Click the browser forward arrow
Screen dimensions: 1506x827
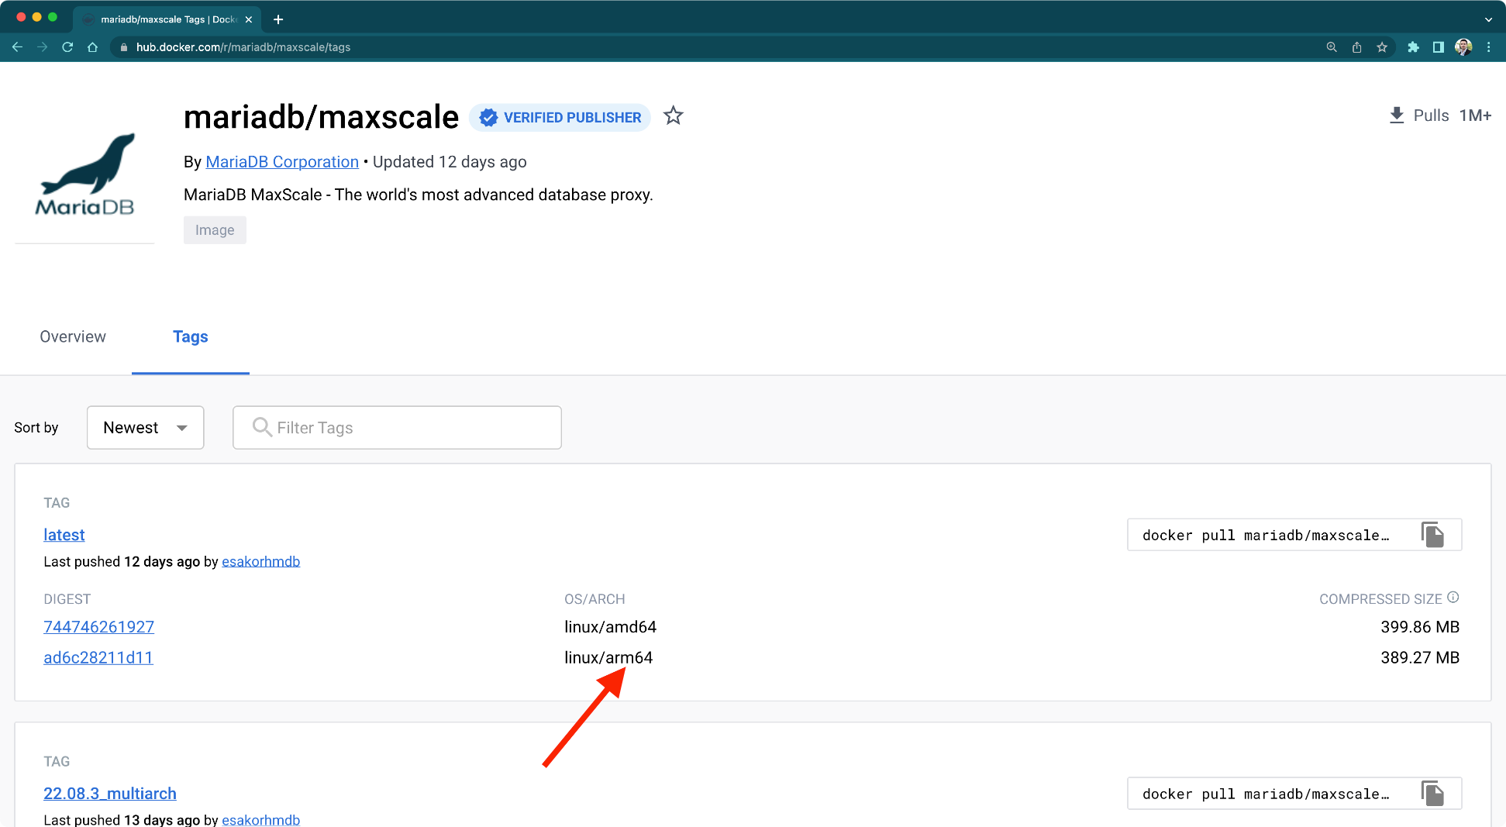click(43, 47)
